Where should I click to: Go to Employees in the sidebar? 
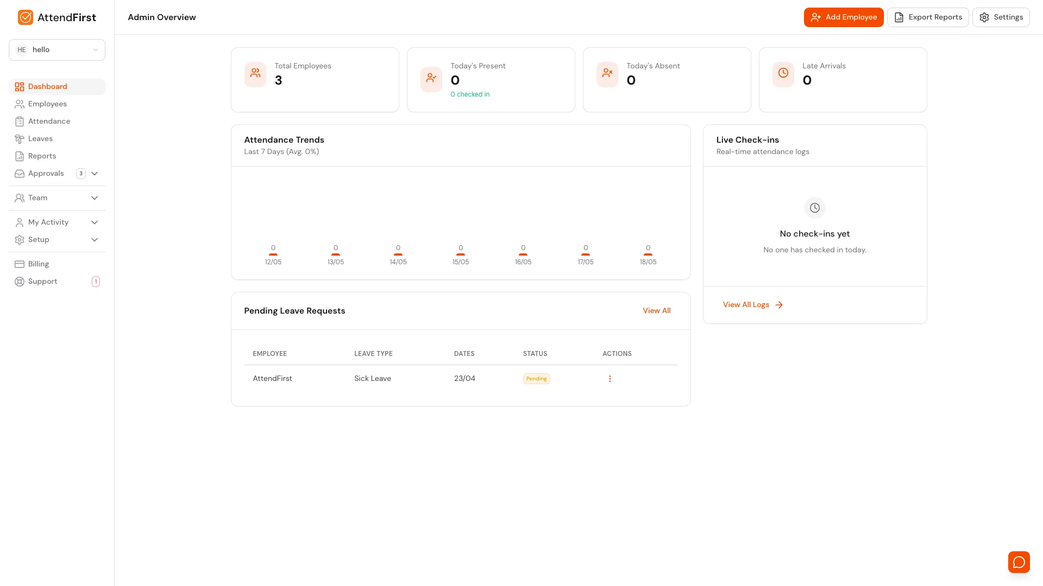click(x=57, y=104)
